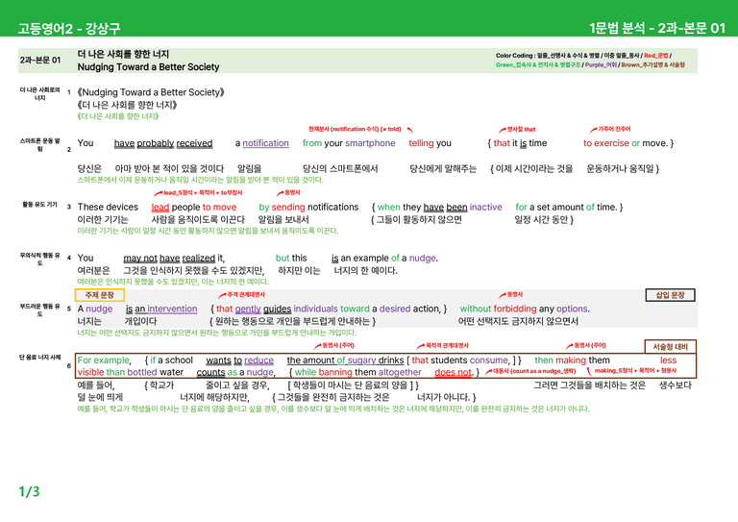The width and height of the screenshot is (738, 522).
Task: Click the header title 고등영어2 - 강상구
Action: pyautogui.click(x=69, y=28)
